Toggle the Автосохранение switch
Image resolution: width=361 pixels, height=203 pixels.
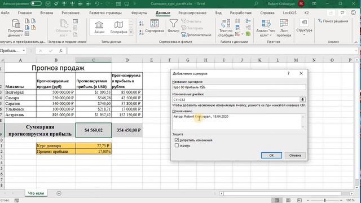(x=36, y=3)
